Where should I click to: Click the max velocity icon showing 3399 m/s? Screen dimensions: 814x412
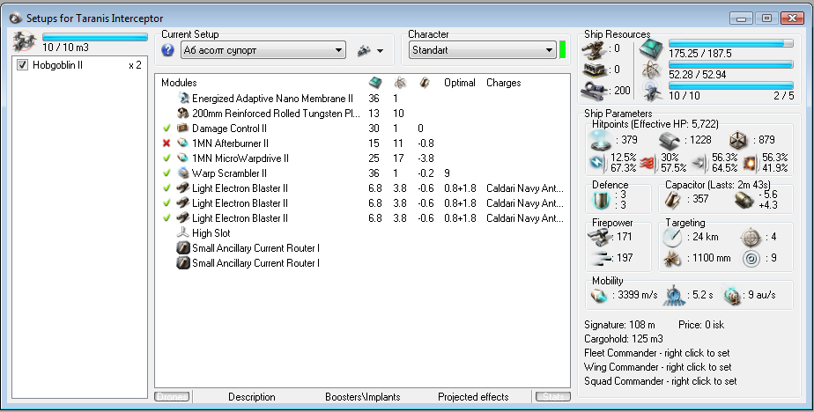pos(599,295)
